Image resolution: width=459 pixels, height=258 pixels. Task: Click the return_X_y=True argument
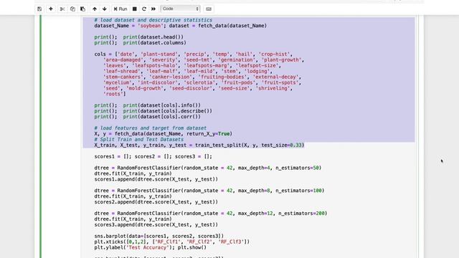(x=207, y=134)
